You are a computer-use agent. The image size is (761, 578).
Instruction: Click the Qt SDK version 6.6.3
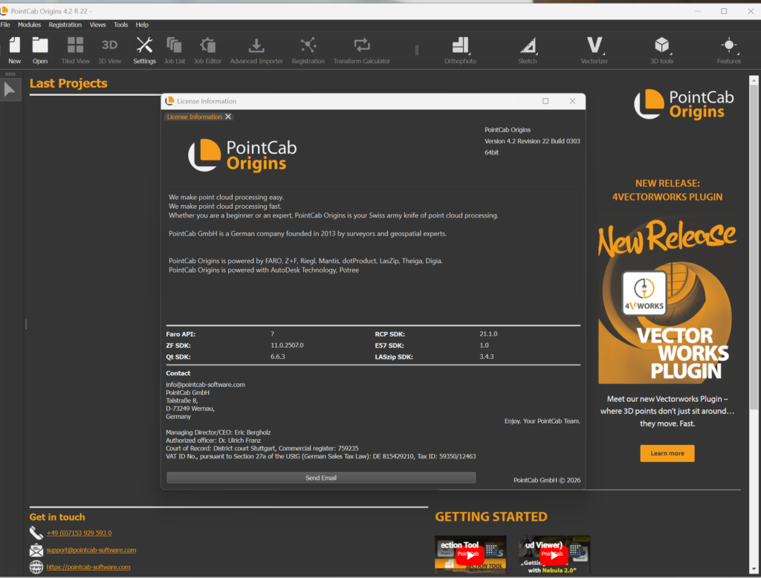[278, 356]
